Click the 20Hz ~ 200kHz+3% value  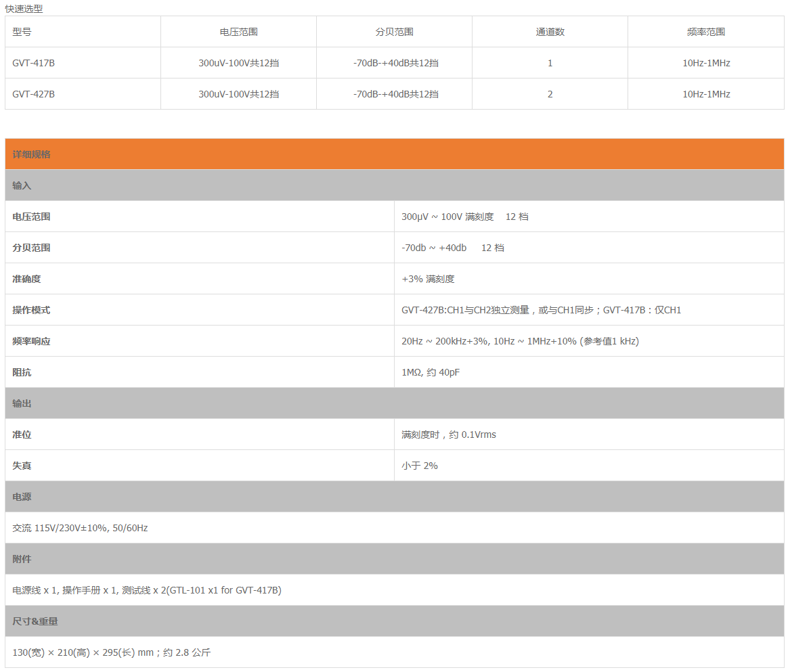520,342
